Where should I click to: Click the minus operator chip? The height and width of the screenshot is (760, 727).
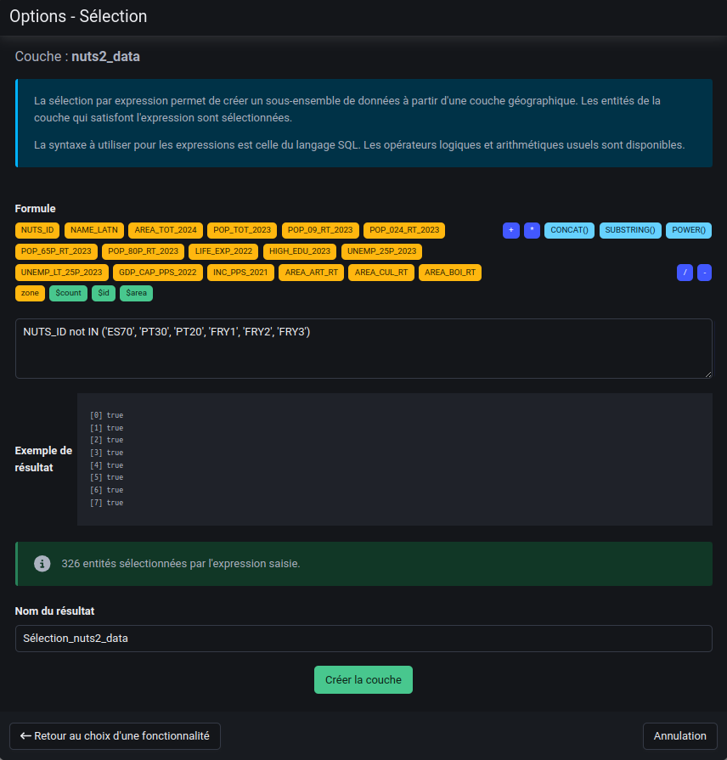tap(704, 273)
